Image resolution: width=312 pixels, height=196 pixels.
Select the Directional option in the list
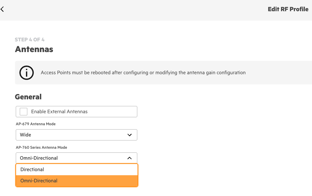click(77, 170)
